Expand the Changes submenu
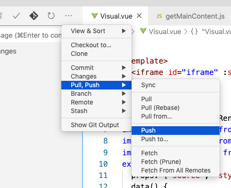The image size is (231, 188). [x=97, y=76]
